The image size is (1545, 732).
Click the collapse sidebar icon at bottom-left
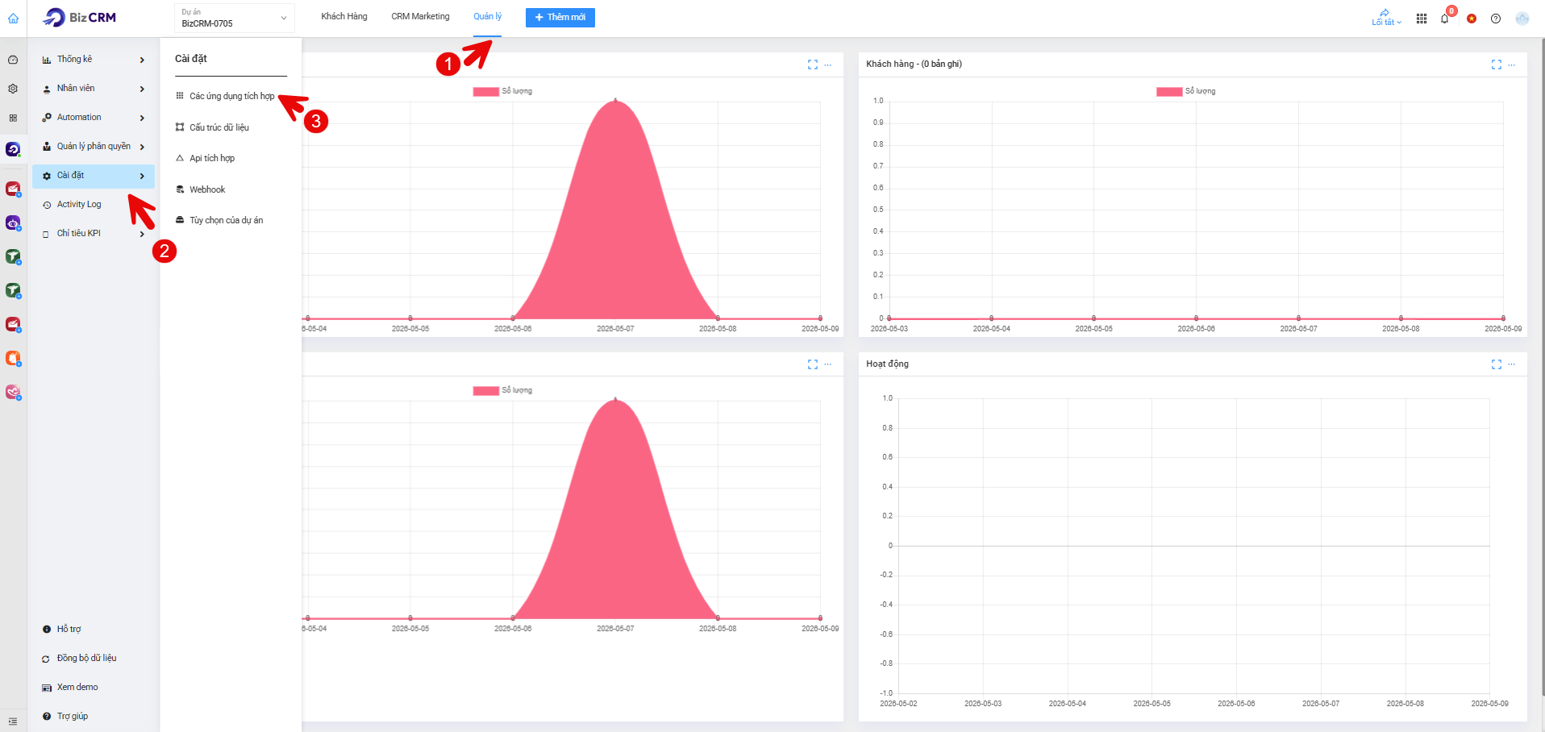(x=13, y=722)
